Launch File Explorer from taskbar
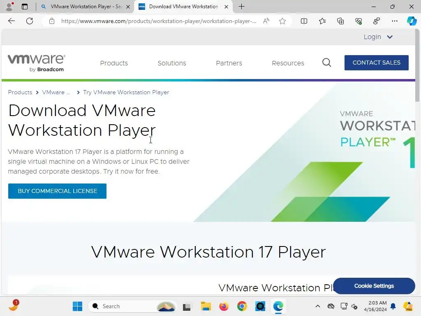This screenshot has height=316, width=421. point(206,306)
